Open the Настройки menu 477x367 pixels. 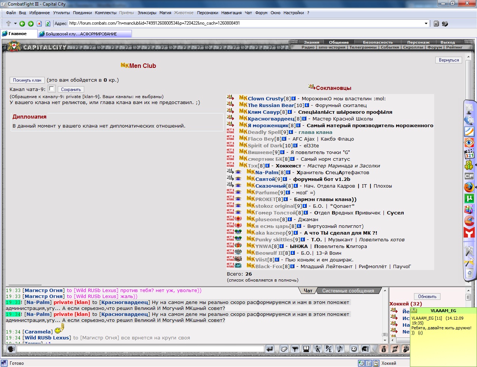click(x=294, y=13)
